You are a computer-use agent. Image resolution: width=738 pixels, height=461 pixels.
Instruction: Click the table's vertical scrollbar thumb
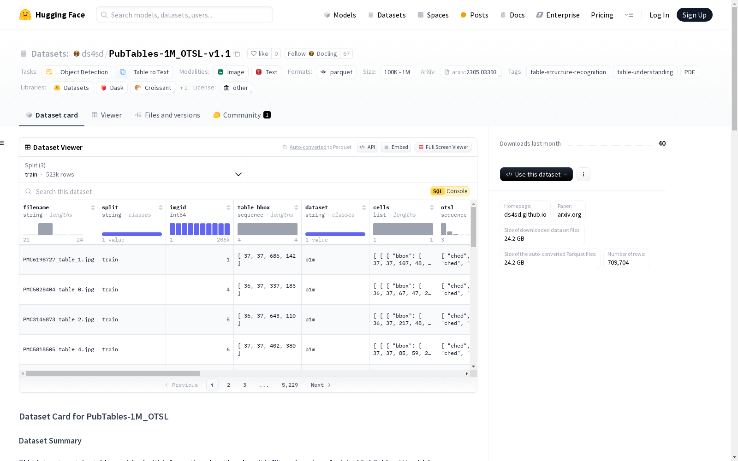[x=473, y=227]
